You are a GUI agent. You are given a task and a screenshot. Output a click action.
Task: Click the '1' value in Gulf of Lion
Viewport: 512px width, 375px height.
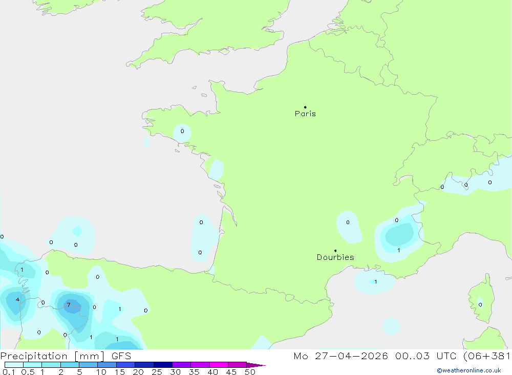376,282
